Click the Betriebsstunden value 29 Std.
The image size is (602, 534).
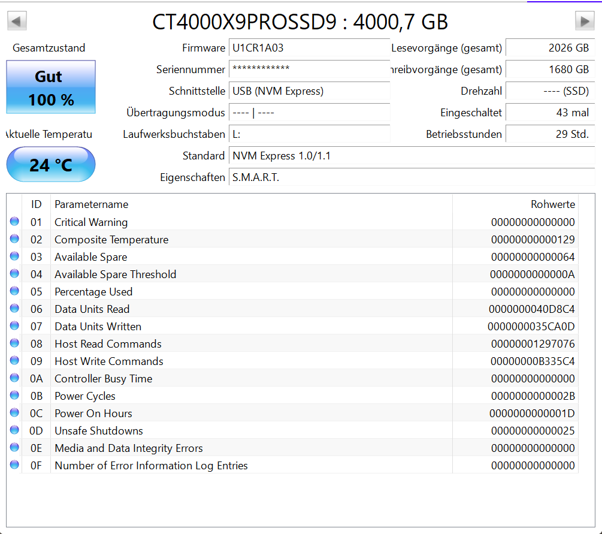[x=550, y=134]
